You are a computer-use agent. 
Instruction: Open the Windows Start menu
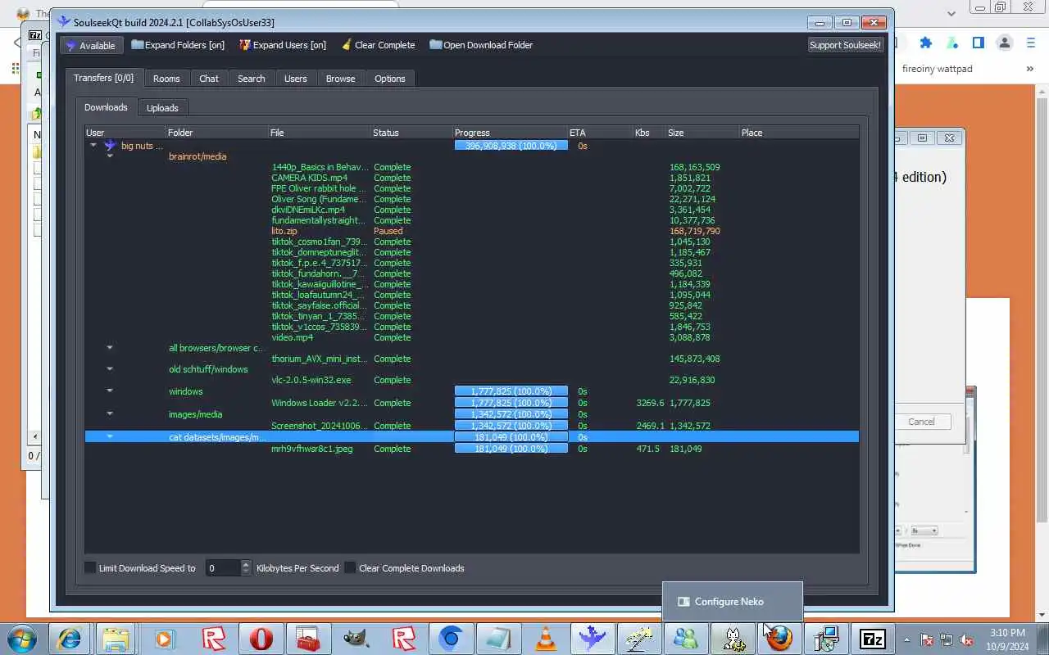[21, 638]
